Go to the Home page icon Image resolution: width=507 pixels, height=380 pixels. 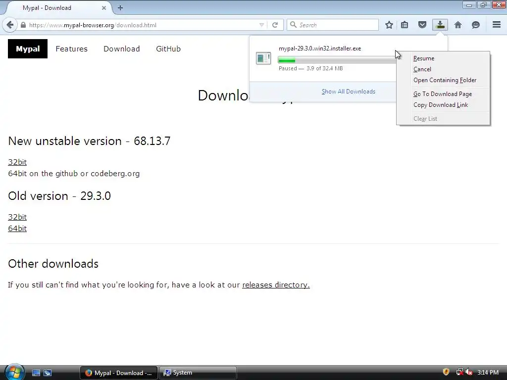[x=458, y=25]
